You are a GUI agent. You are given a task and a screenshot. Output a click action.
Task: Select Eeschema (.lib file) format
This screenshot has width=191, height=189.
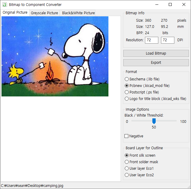coord(142,79)
